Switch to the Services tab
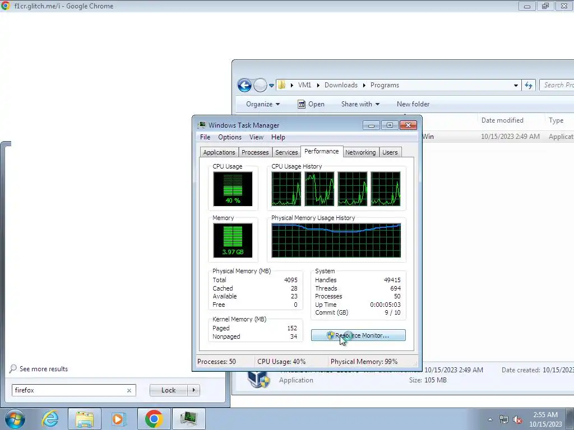Image resolution: width=574 pixels, height=430 pixels. (286, 152)
